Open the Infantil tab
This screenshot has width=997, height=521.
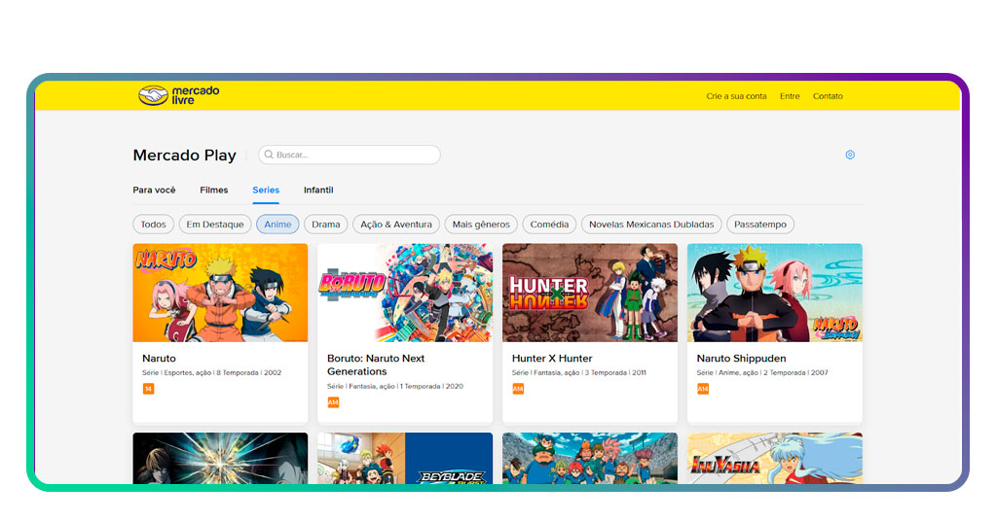318,190
